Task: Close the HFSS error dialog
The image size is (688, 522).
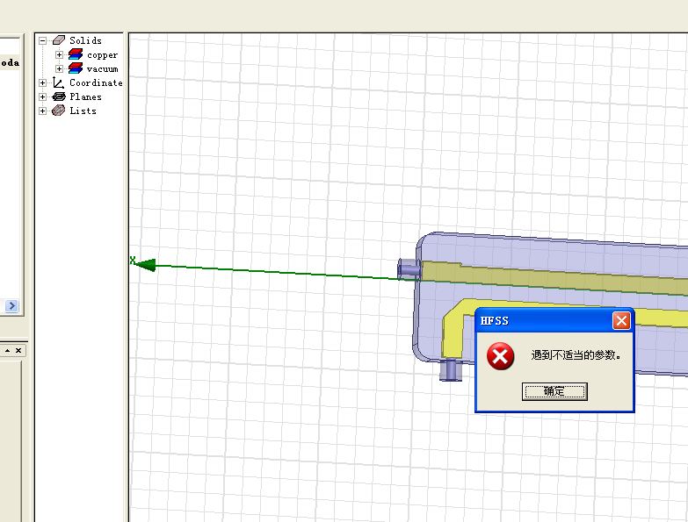Action: click(621, 321)
